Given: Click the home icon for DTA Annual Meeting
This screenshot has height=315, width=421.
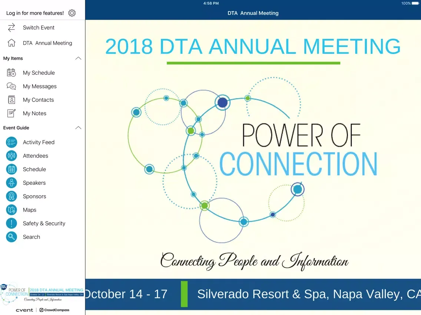Looking at the screenshot, I should tap(11, 43).
